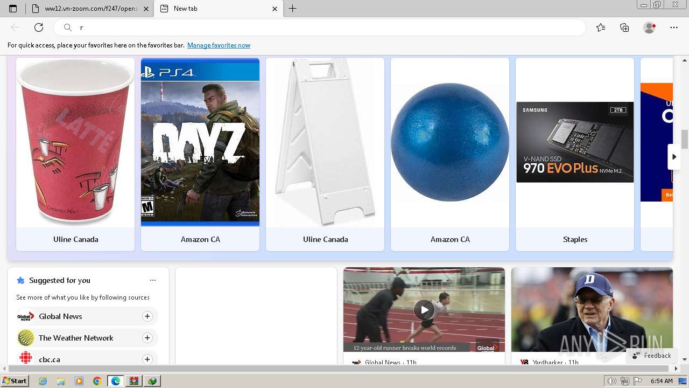
Task: Open the Action Center flag tray icon
Action: (x=638, y=381)
